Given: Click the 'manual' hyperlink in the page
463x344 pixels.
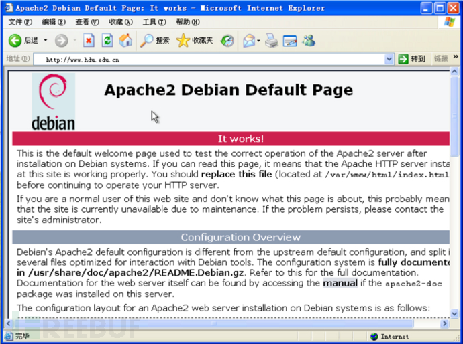Looking at the screenshot, I should [x=340, y=283].
